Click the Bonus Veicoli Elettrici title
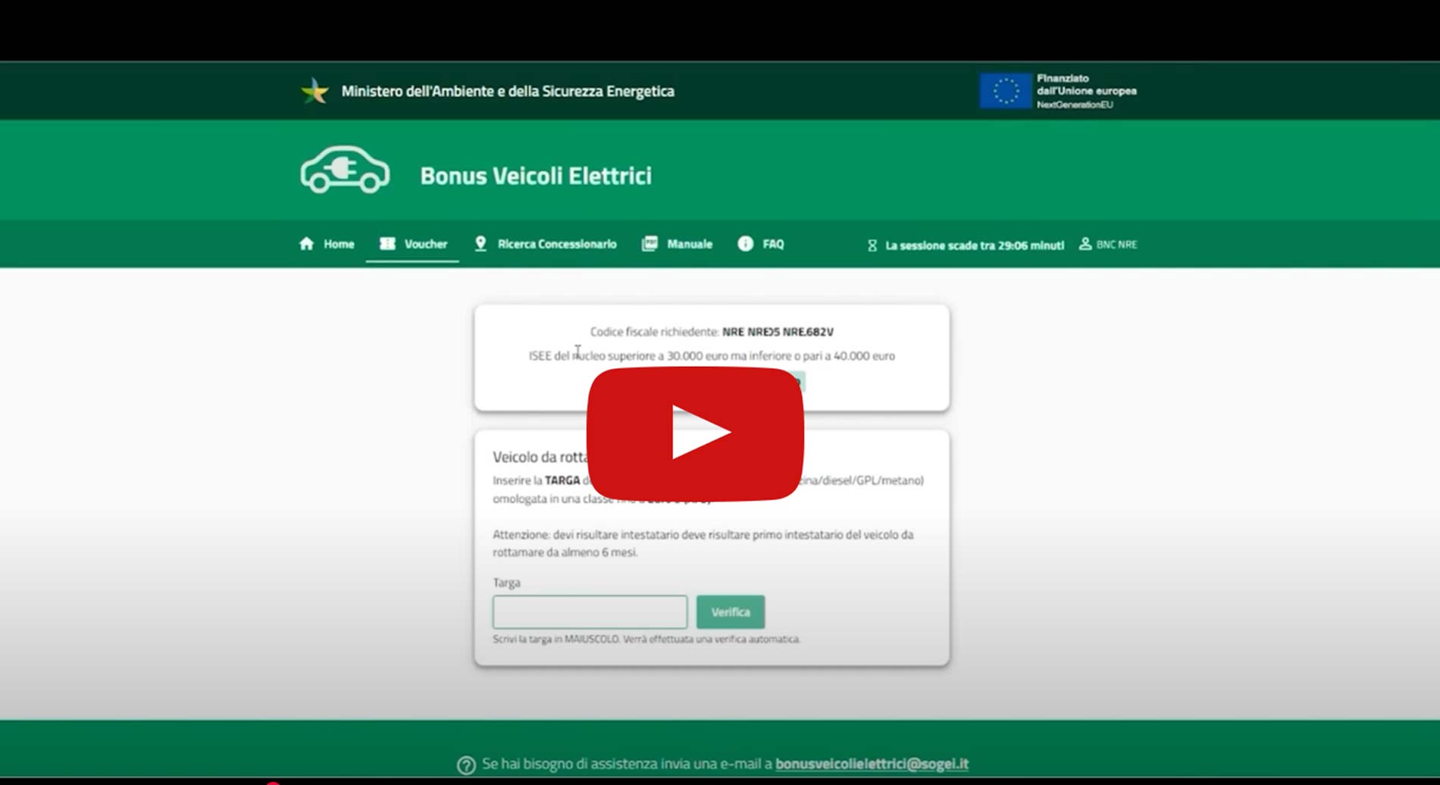 click(536, 176)
